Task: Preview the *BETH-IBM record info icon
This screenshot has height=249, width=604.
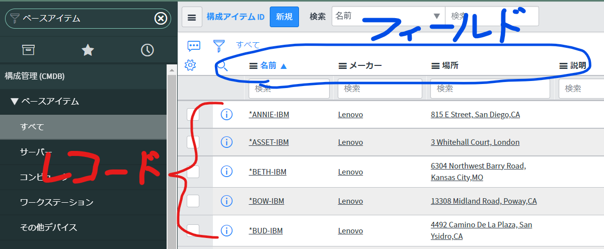Action: [x=226, y=172]
